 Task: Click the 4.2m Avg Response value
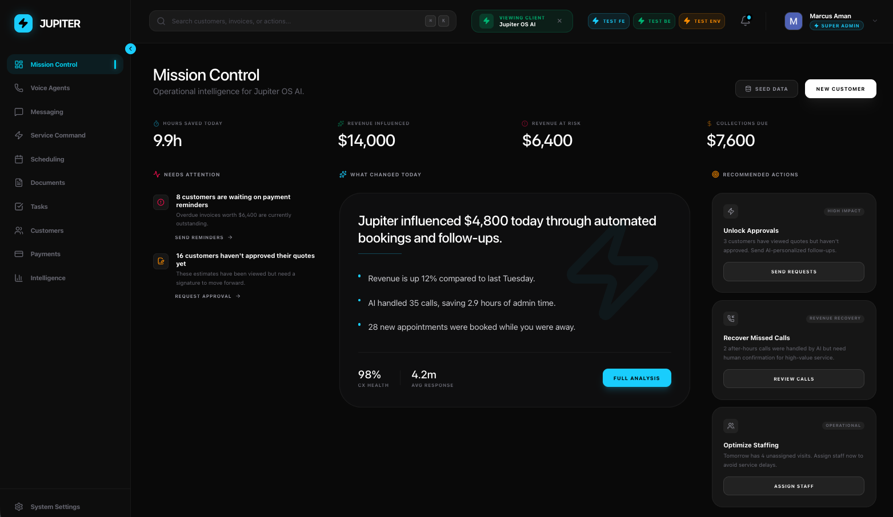[x=424, y=375]
